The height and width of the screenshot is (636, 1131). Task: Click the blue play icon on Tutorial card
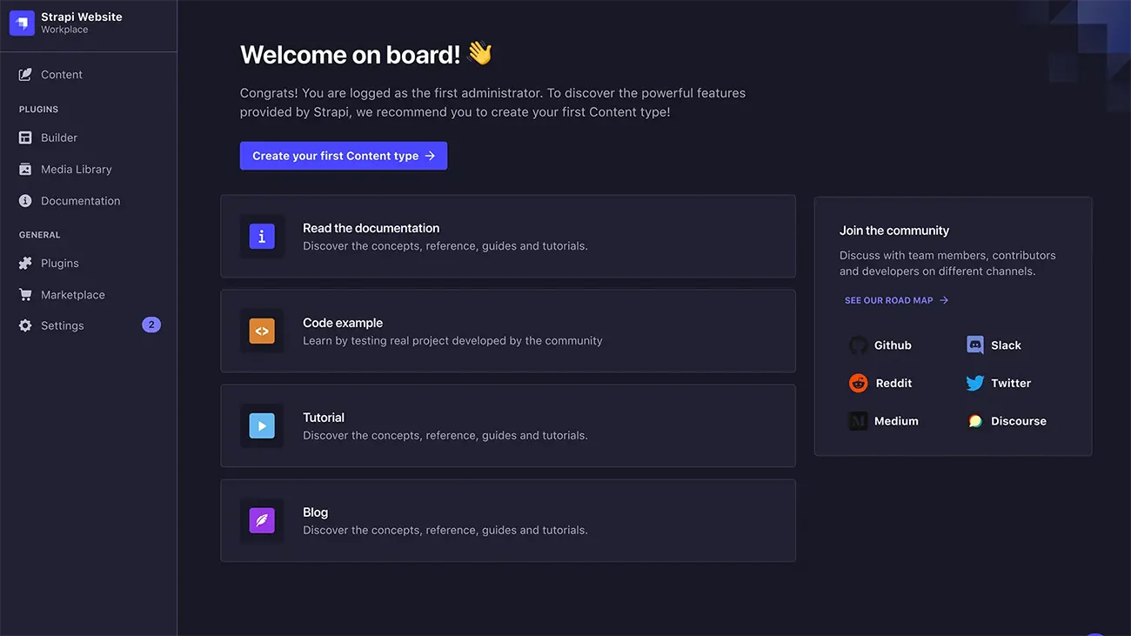coord(262,426)
